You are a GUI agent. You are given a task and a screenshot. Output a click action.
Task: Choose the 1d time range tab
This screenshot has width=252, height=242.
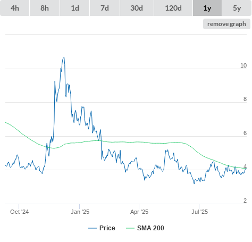pos(75,8)
